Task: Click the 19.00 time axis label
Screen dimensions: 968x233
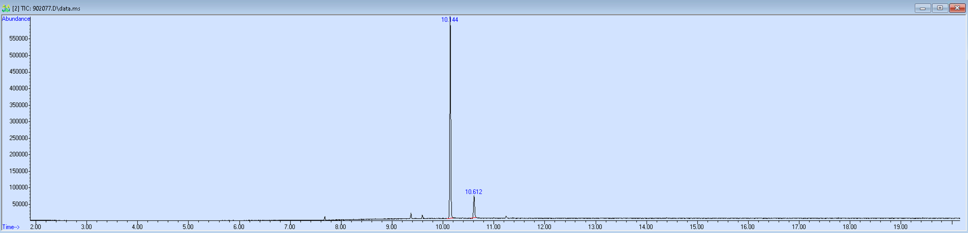Action: coord(900,227)
